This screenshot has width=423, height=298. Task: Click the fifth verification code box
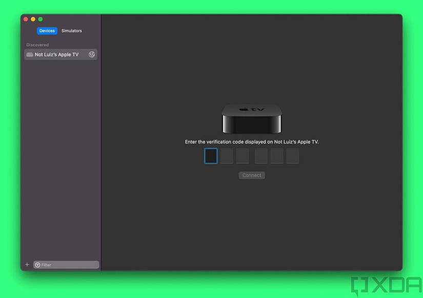[x=277, y=156]
